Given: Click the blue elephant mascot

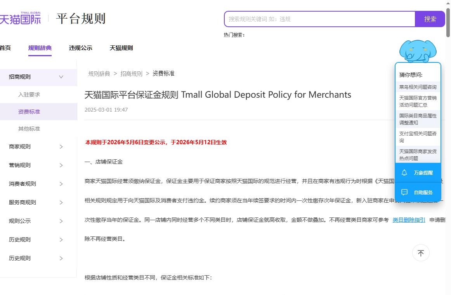Looking at the screenshot, I should [x=418, y=51].
